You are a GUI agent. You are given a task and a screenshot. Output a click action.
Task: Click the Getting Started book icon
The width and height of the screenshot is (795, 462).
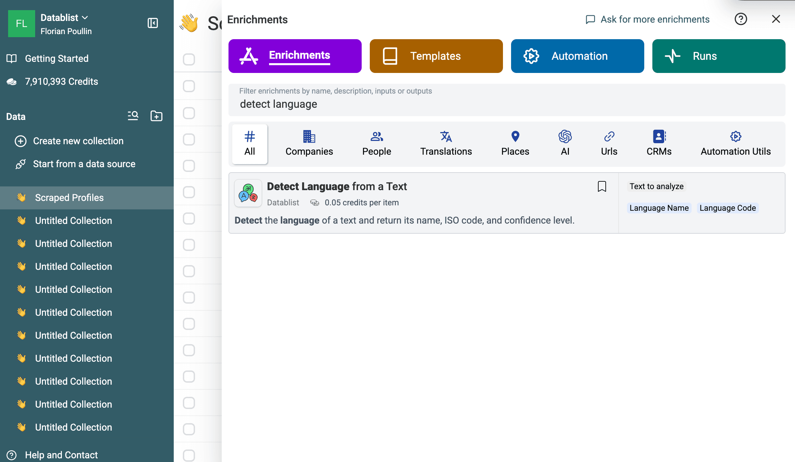click(11, 58)
